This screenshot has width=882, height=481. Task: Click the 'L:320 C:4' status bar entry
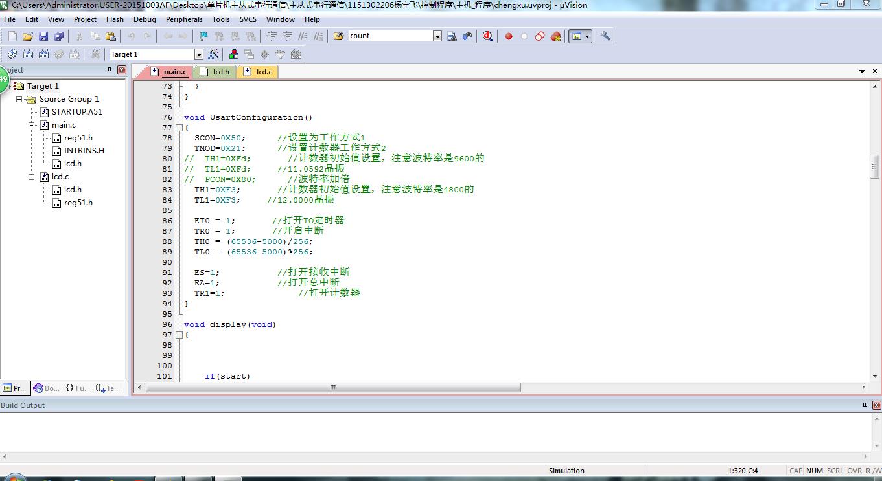click(x=743, y=471)
